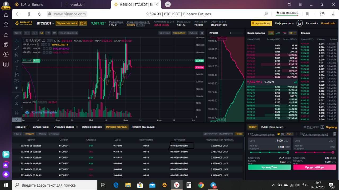This screenshot has height=190, width=339.
Task: Select the ruler measure tool
Action: pyautogui.click(x=17, y=97)
